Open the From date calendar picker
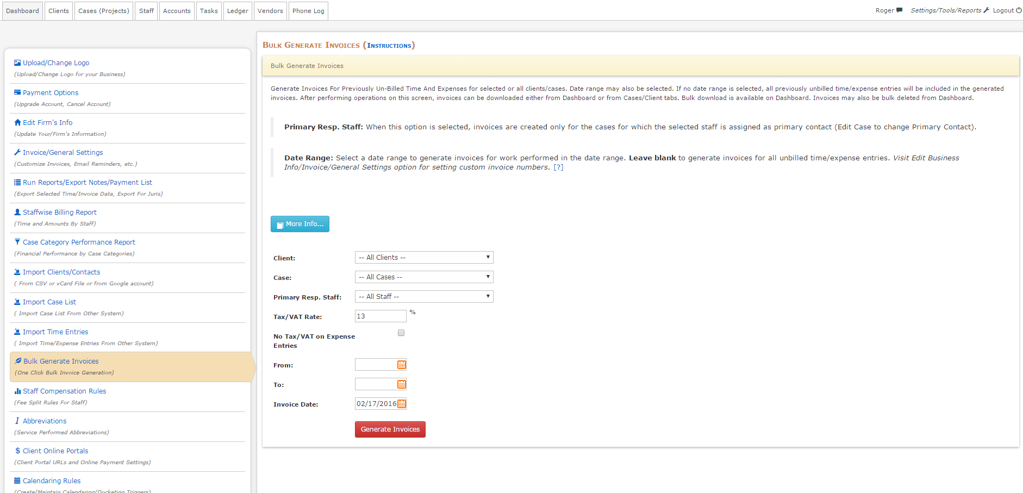Viewport: 1023px width, 493px height. click(402, 365)
